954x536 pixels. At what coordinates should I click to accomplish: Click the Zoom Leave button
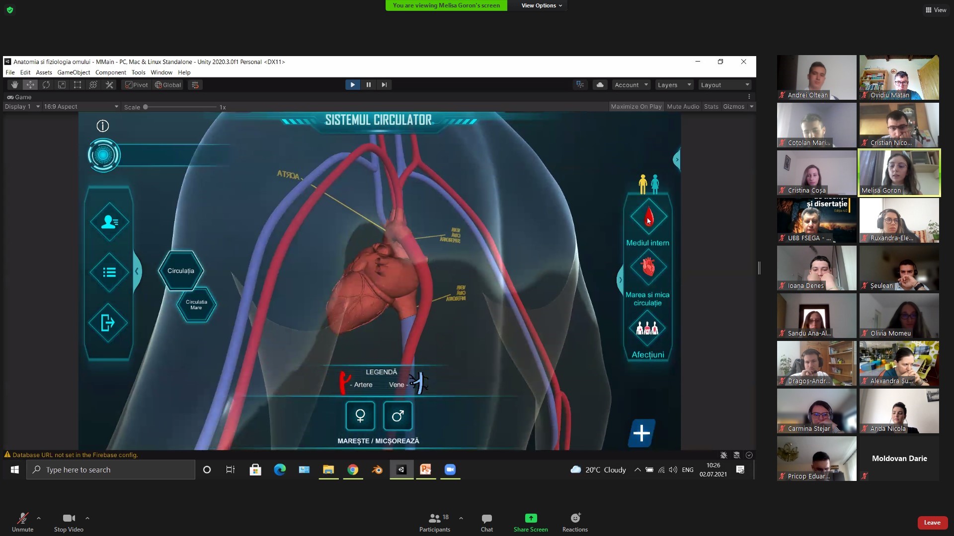click(x=932, y=523)
